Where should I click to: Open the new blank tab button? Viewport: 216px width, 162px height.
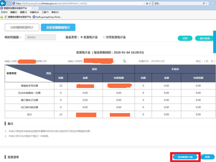36,8
